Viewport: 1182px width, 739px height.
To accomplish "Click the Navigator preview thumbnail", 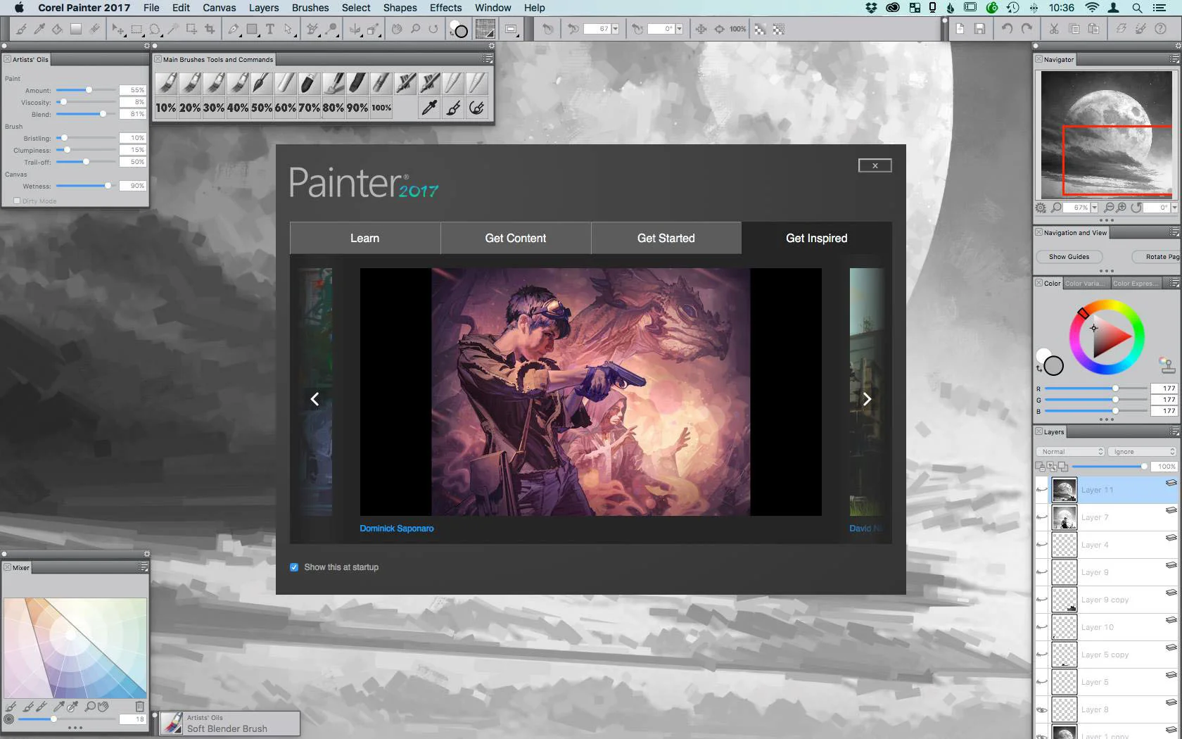I will [x=1107, y=134].
